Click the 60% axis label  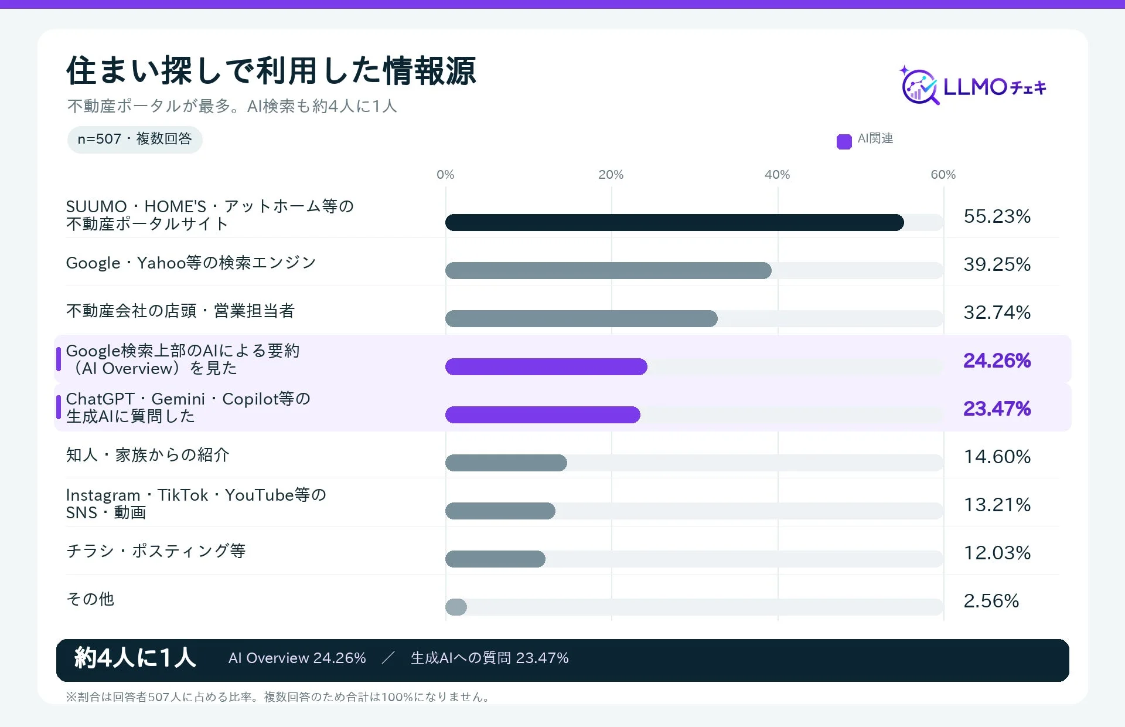943,175
